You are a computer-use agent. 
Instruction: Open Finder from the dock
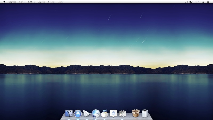coord(69,113)
